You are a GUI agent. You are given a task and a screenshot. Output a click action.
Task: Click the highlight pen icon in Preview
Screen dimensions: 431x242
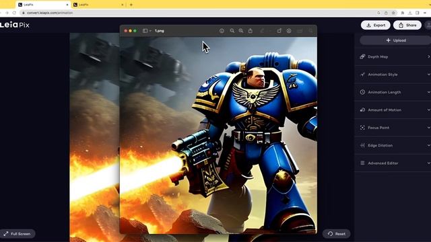[262, 31]
